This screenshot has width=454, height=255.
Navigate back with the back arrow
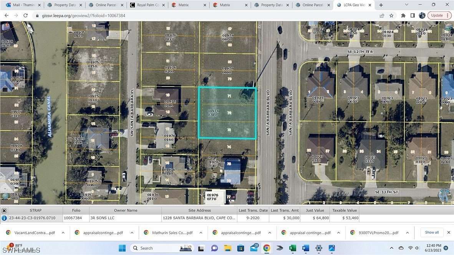point(6,15)
